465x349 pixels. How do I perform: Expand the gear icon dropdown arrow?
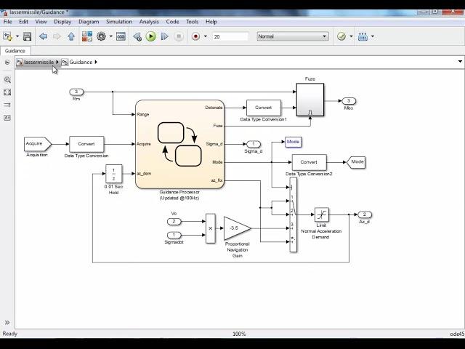[x=111, y=36]
